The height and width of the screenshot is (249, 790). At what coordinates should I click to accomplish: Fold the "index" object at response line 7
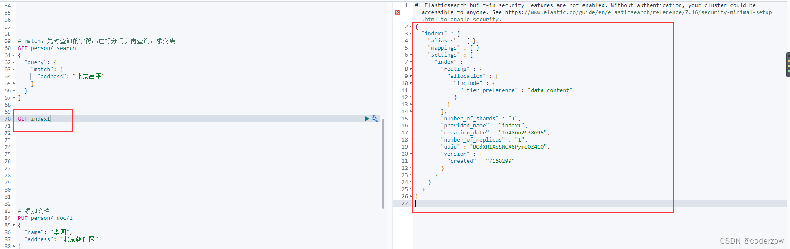pyautogui.click(x=410, y=62)
